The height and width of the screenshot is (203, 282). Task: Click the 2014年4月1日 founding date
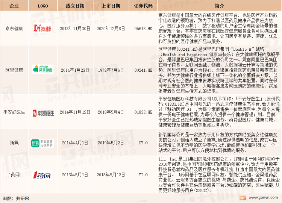[x=74, y=143]
